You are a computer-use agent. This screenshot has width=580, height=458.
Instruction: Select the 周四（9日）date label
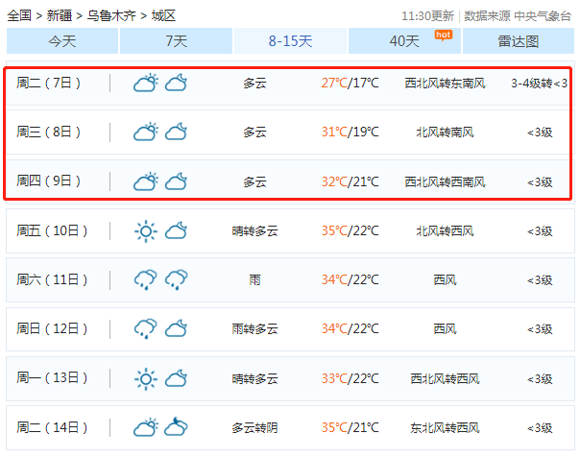(x=48, y=181)
